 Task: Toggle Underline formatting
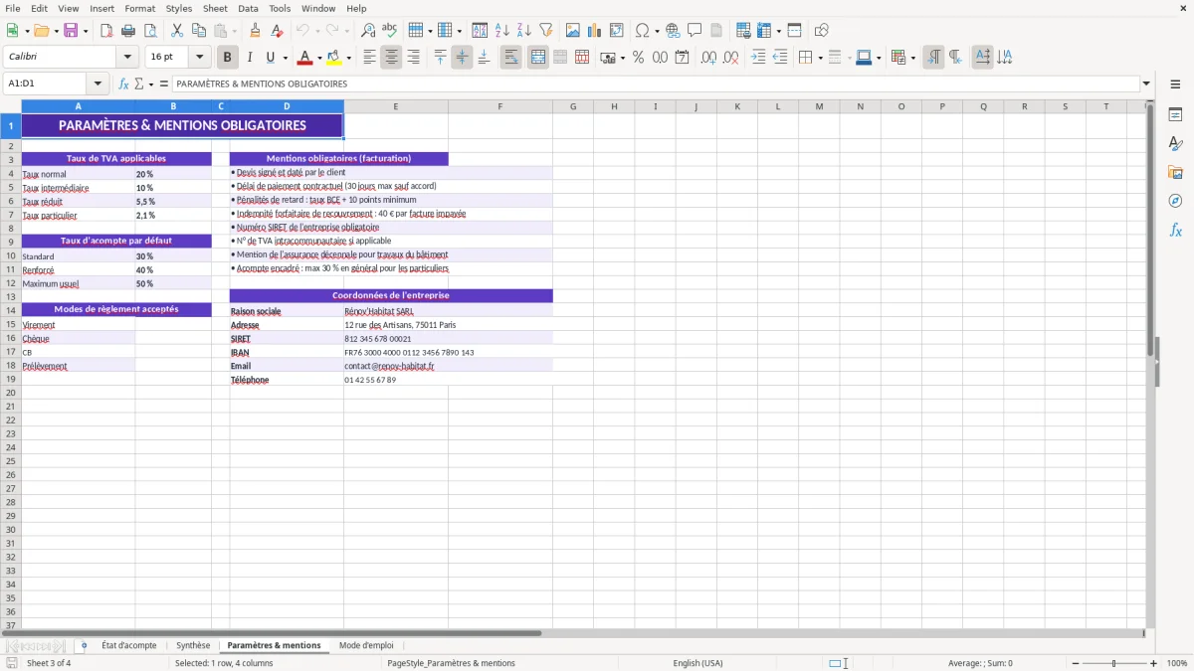pyautogui.click(x=271, y=58)
